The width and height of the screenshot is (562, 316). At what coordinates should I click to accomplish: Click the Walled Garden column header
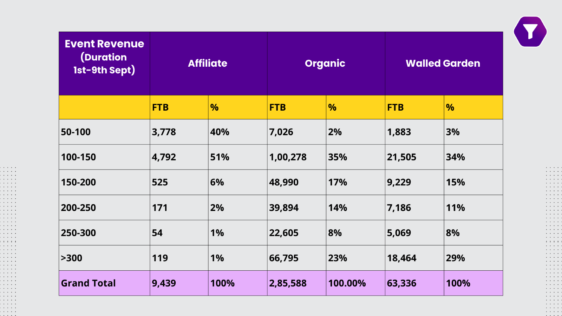coord(443,63)
